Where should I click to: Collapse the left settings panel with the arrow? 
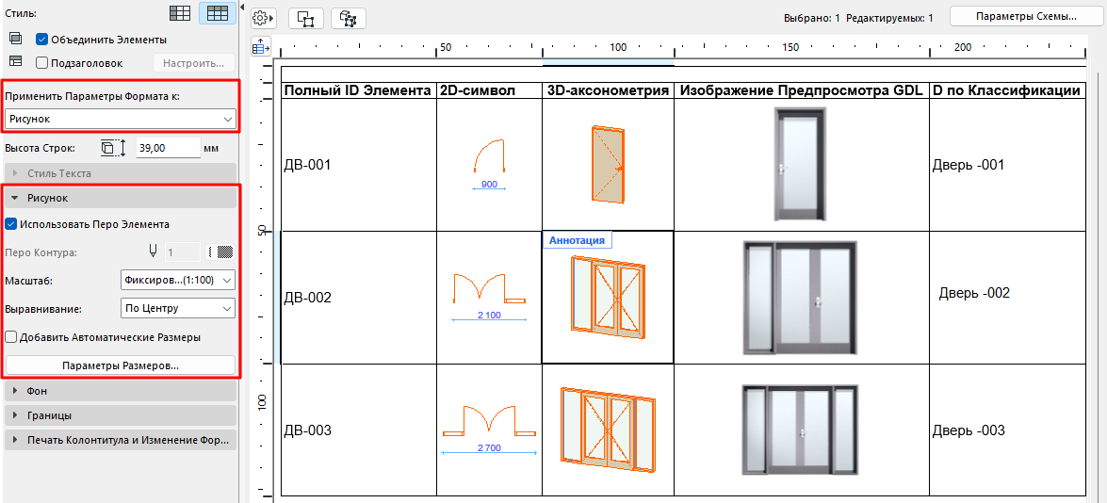pos(241,7)
